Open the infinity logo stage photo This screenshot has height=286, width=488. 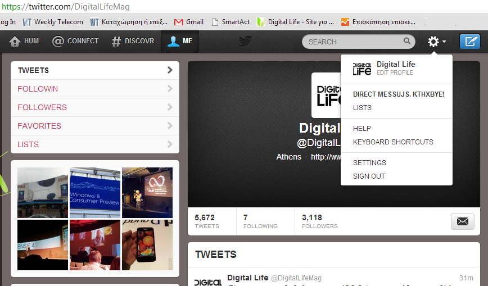click(147, 193)
